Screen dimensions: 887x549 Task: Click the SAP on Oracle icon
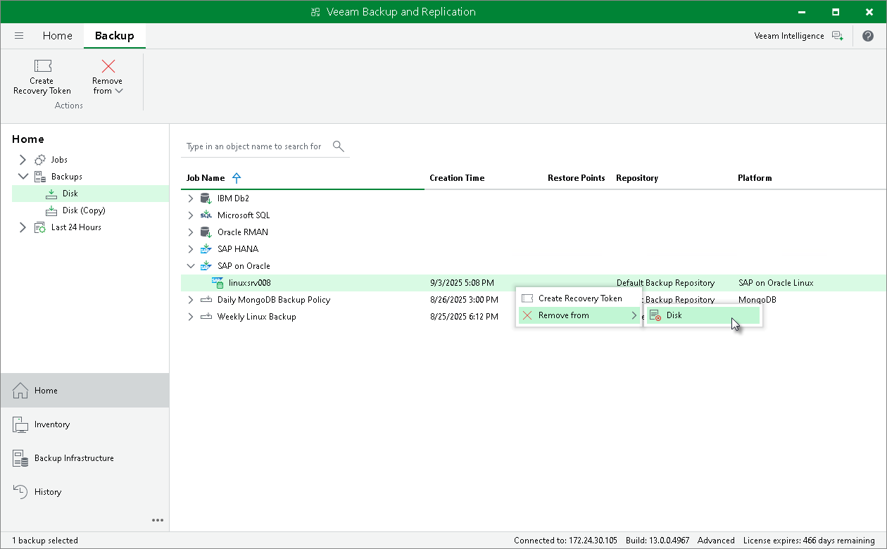(x=206, y=266)
